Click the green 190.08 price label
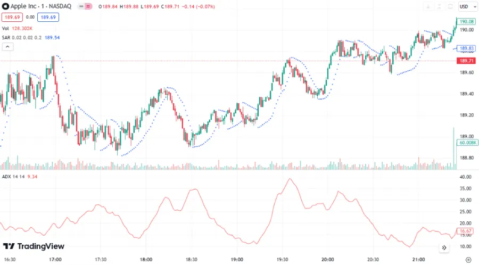The width and height of the screenshot is (479, 265). (466, 22)
